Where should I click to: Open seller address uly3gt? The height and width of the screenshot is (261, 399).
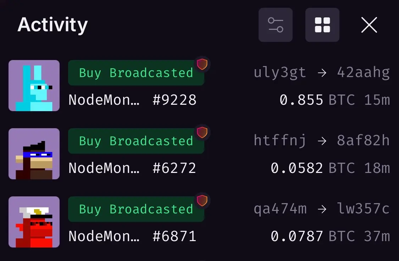pos(280,73)
